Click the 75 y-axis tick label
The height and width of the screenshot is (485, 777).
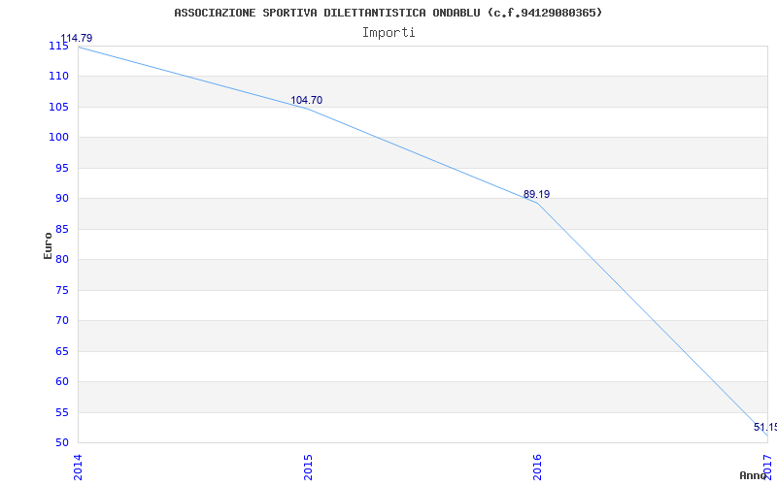coord(61,290)
